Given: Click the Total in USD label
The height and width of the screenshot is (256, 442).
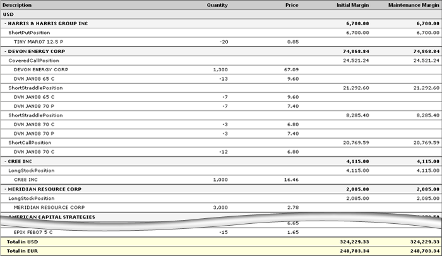Looking at the screenshot, I should coord(22,242).
